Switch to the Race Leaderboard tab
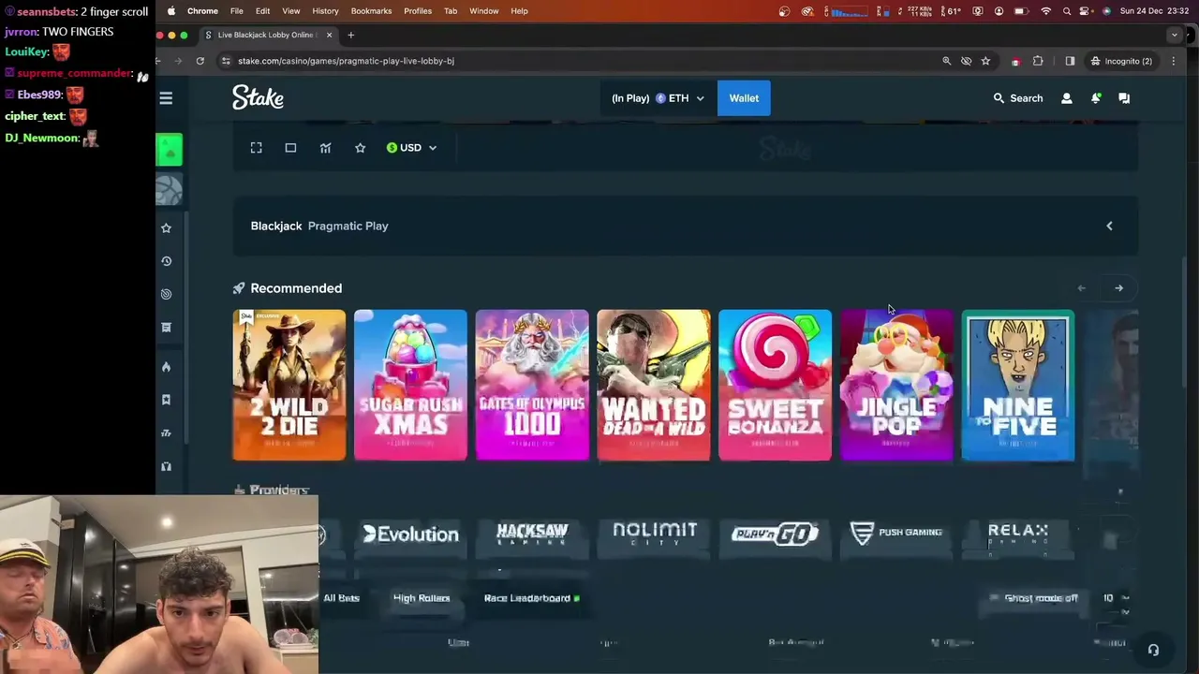 (530, 598)
